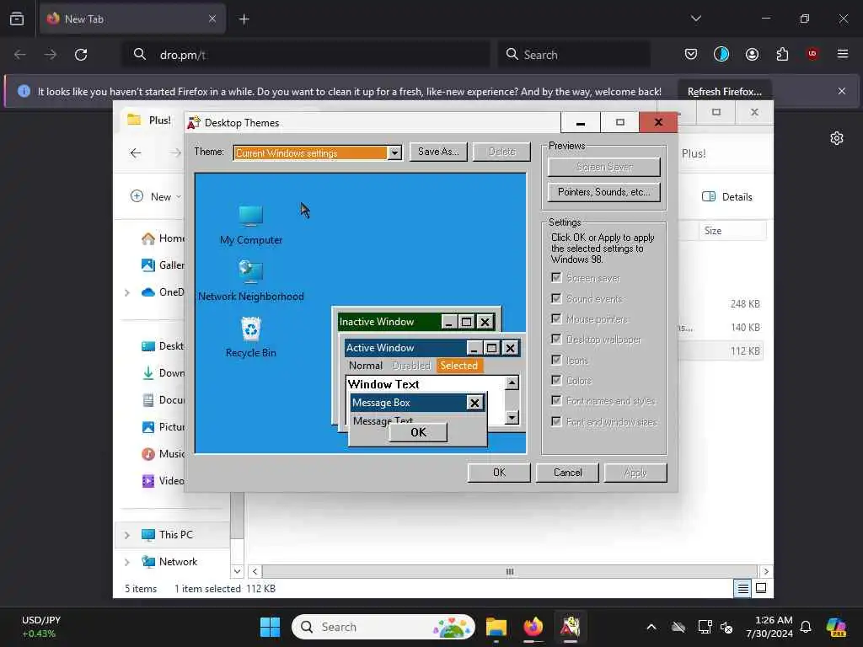863x647 pixels.
Task: Click Refresh Firefox... button
Action: click(x=724, y=92)
